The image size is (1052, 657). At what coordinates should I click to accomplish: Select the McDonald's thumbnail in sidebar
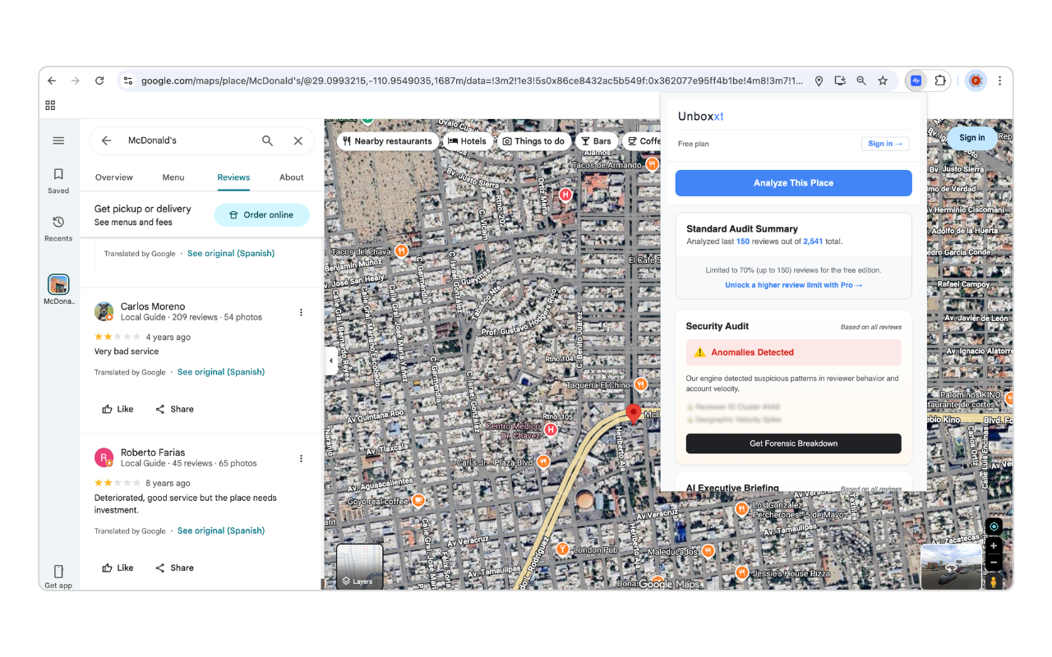pyautogui.click(x=58, y=284)
